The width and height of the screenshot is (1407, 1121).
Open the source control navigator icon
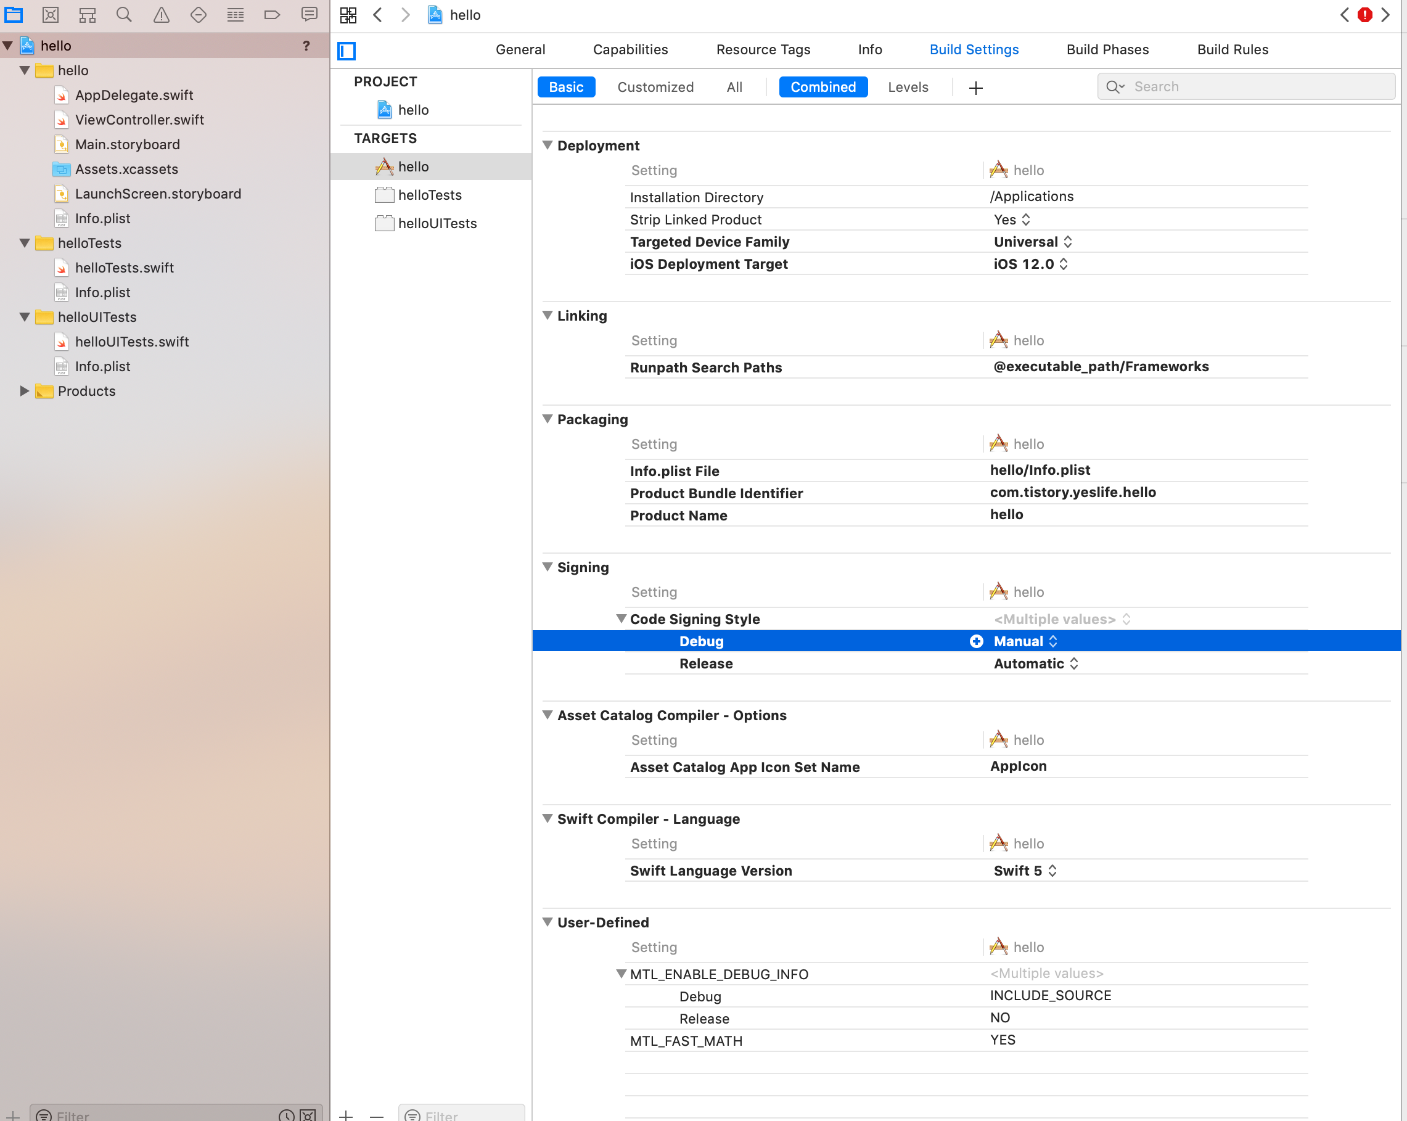(51, 14)
